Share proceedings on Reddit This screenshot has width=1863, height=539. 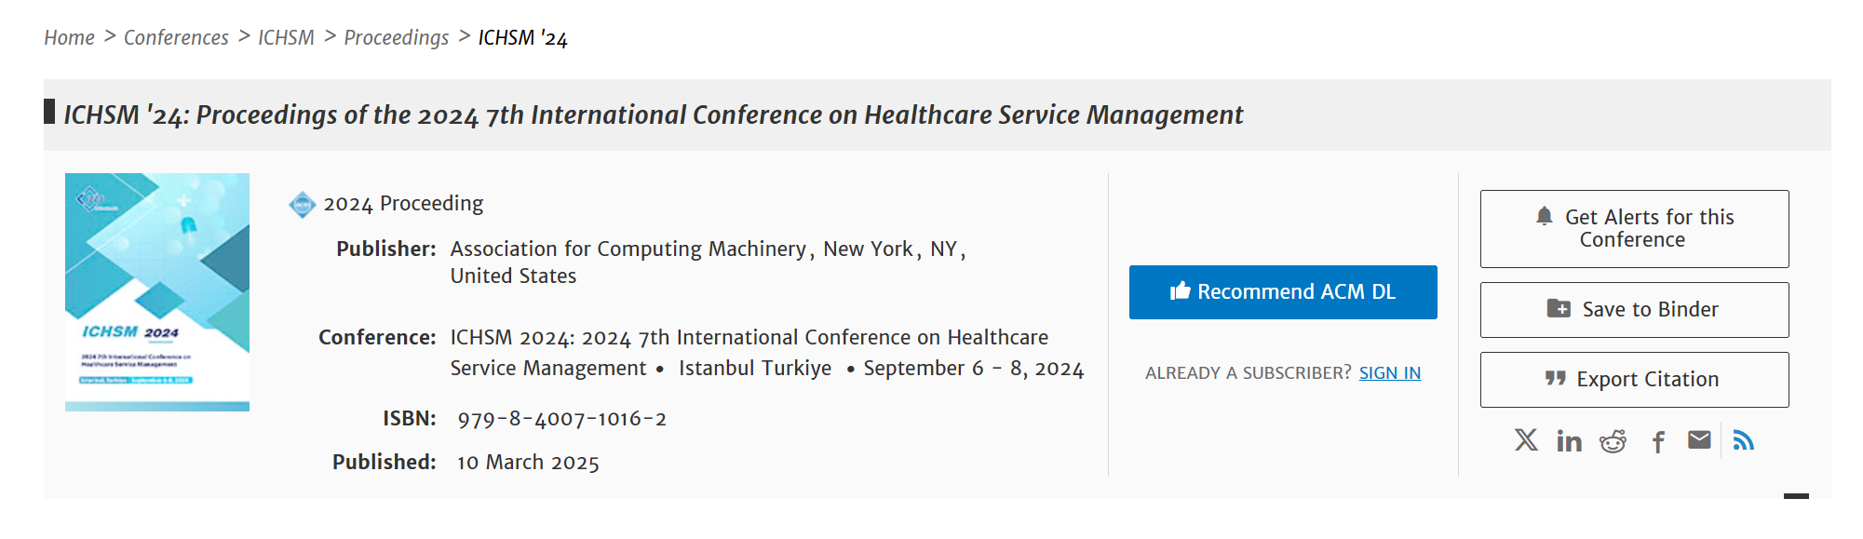pos(1613,441)
